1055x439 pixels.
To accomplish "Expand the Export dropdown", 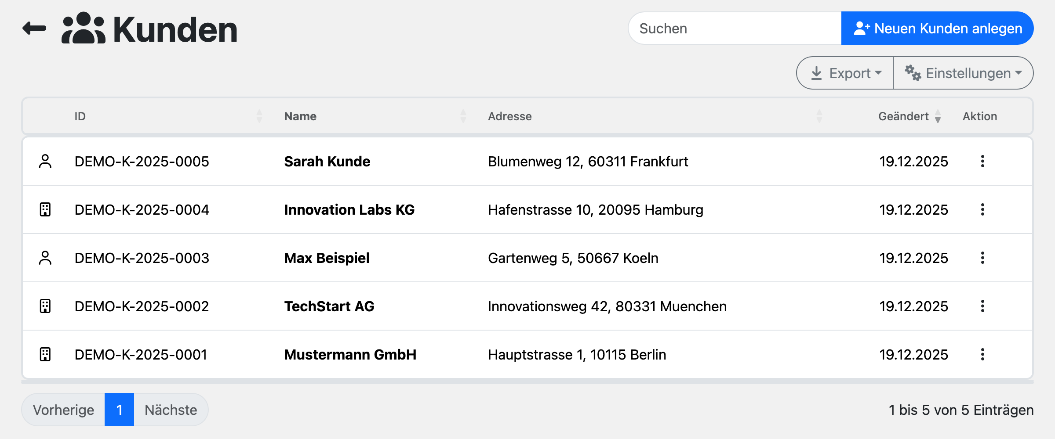I will tap(845, 73).
